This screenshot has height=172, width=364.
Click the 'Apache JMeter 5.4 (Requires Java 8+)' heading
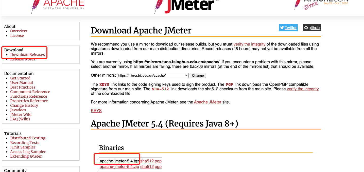(164, 124)
